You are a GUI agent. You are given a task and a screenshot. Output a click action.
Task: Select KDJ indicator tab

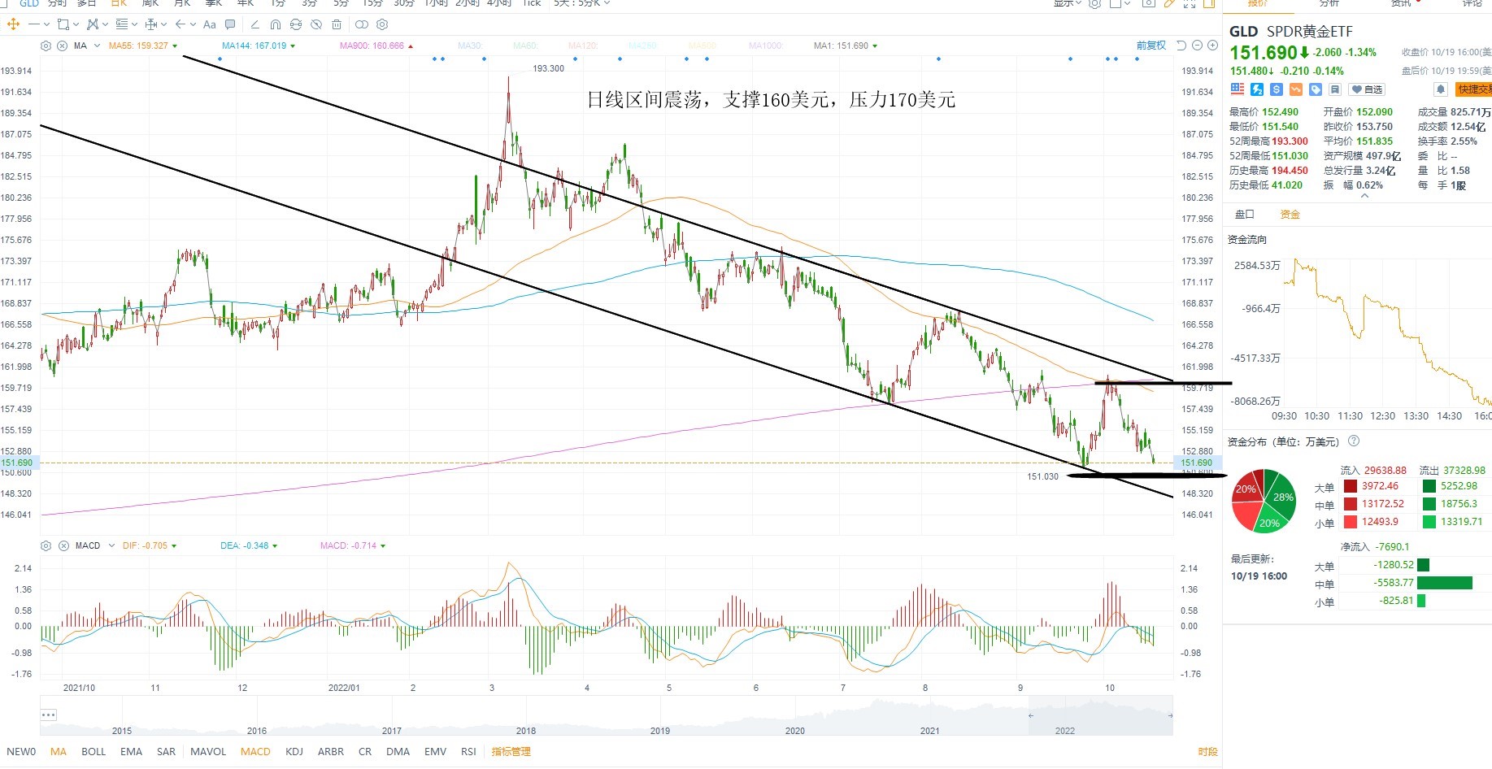(294, 751)
